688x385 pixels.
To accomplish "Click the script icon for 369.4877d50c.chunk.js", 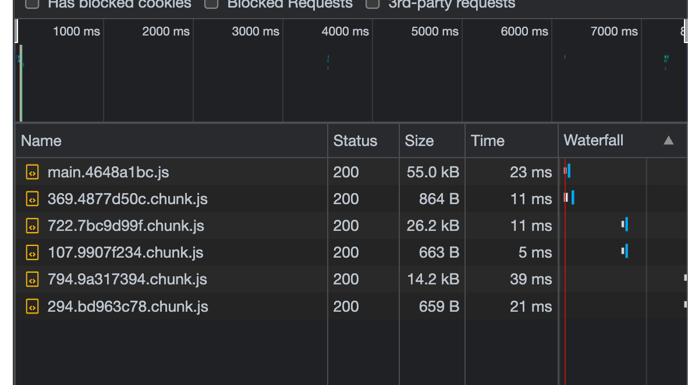I will point(32,199).
